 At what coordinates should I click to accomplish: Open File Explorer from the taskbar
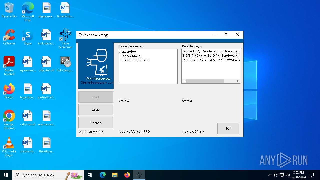pyautogui.click(x=115, y=175)
